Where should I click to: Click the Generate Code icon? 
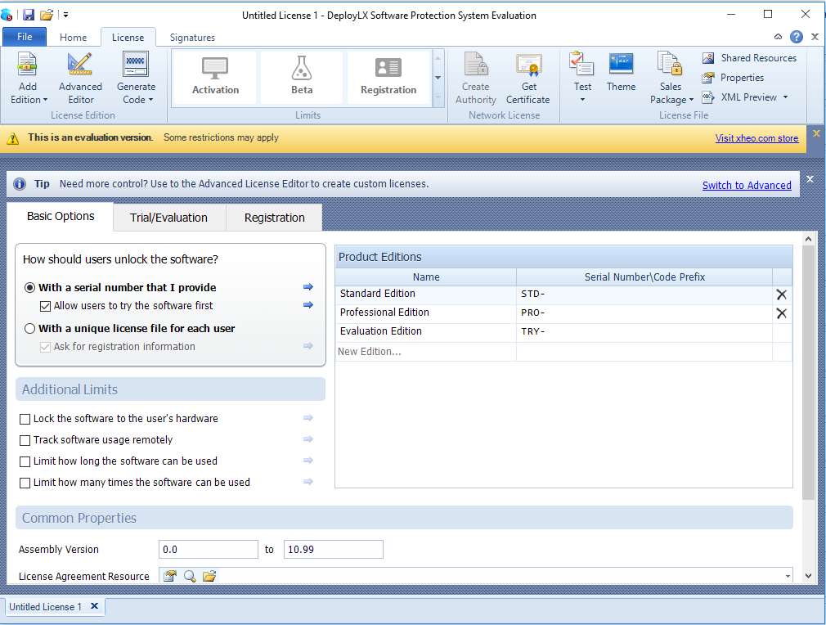pos(136,65)
